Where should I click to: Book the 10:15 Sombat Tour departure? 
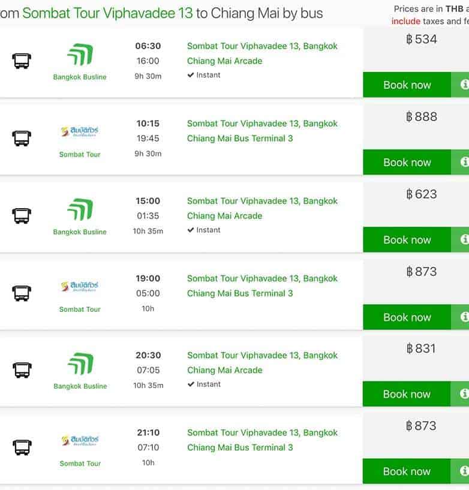tap(407, 163)
